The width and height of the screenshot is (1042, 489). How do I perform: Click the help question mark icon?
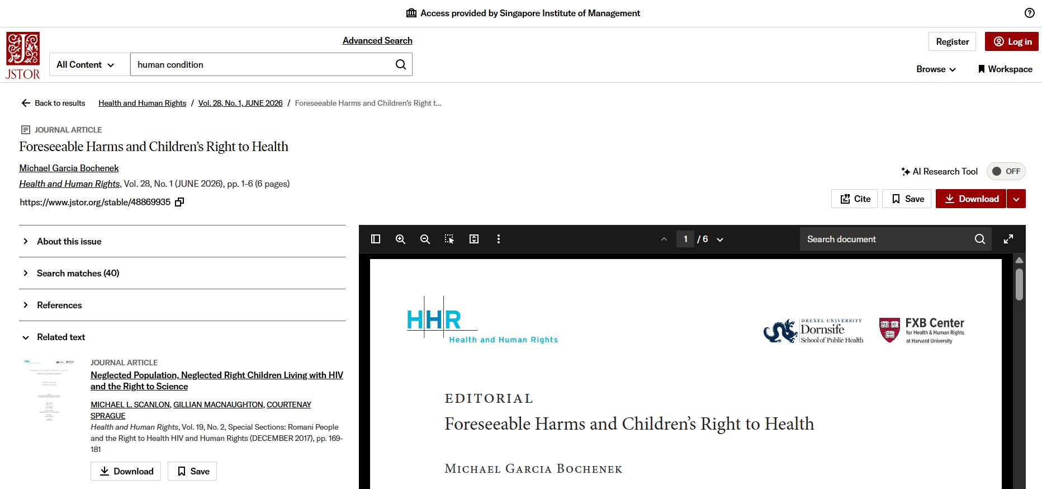[1029, 13]
